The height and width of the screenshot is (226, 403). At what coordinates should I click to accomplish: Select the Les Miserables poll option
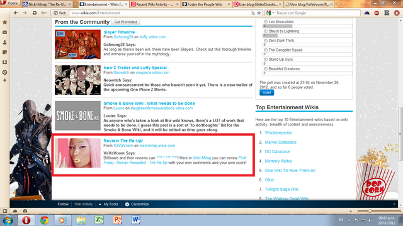(x=266, y=22)
